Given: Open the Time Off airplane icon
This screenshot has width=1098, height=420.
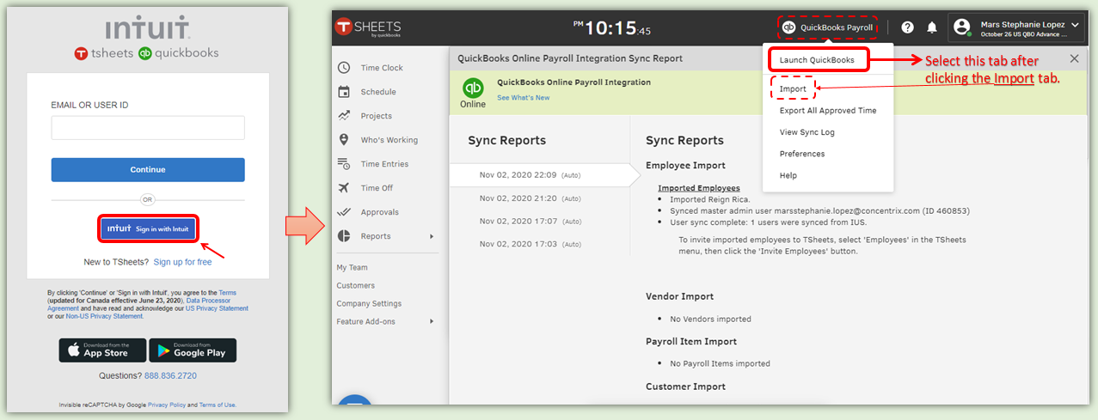Looking at the screenshot, I should pos(344,188).
